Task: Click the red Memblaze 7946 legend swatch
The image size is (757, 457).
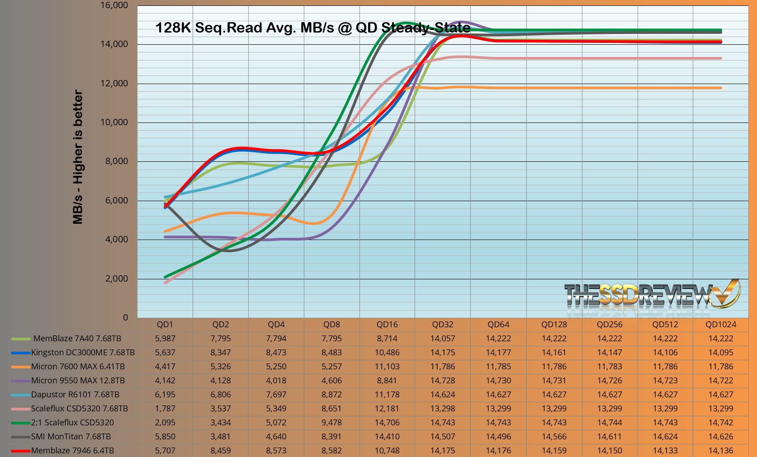Action: 20,451
